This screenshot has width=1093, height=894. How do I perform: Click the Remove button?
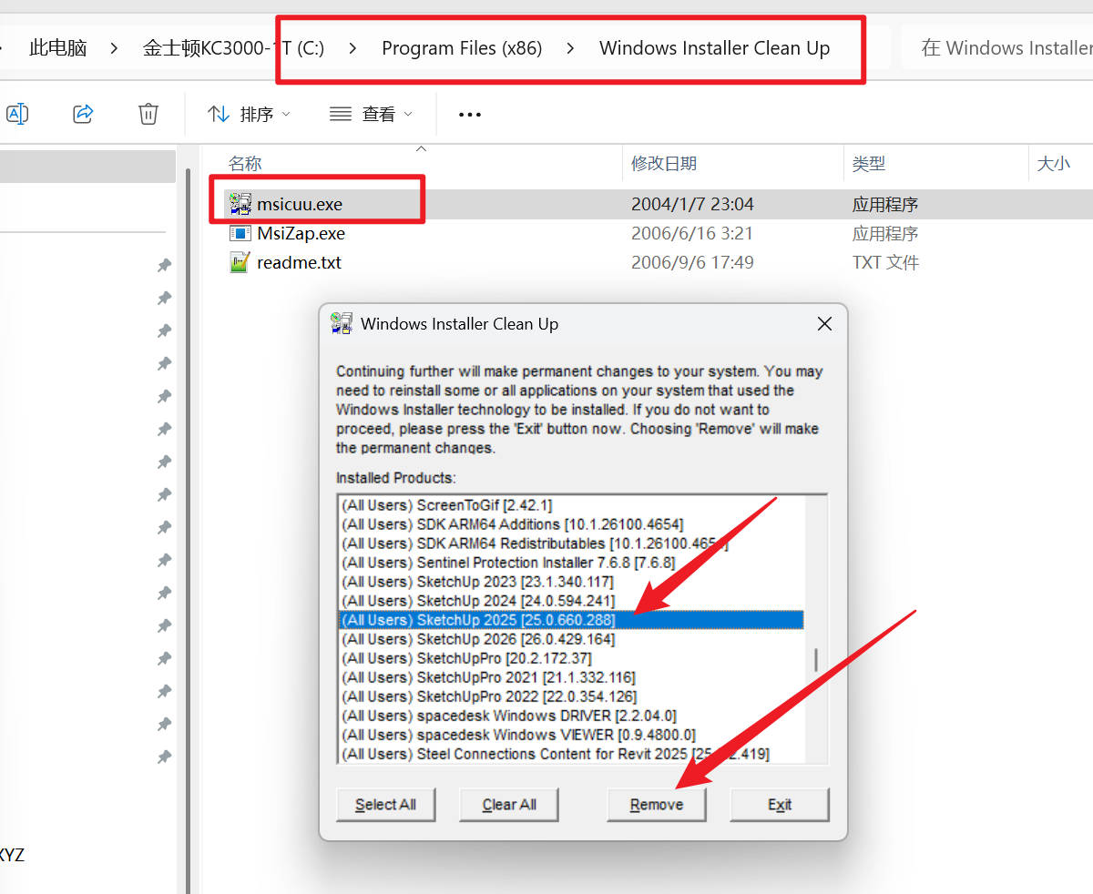tap(656, 805)
